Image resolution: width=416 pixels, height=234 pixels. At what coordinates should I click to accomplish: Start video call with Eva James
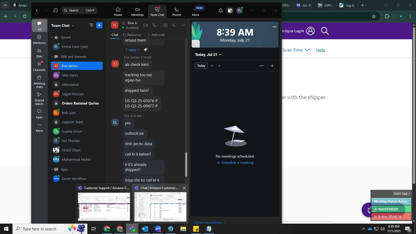[x=146, y=25]
